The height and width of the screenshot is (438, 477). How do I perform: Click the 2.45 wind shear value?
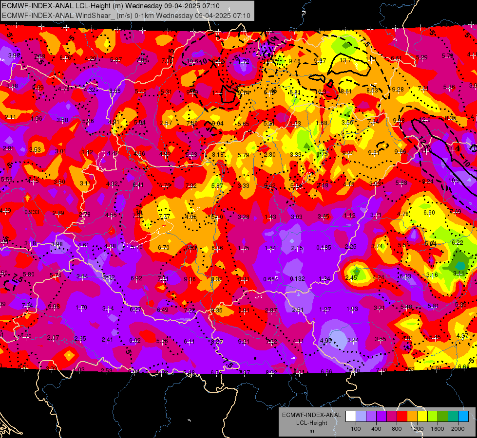click(x=351, y=277)
